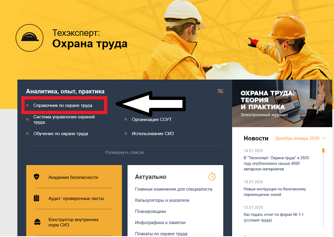The height and width of the screenshot is (237, 334).
Task: Open Справочник по охране труда
Action: (x=63, y=106)
